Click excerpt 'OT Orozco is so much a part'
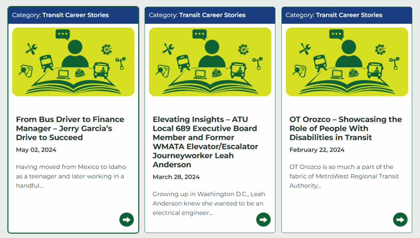 coord(344,176)
